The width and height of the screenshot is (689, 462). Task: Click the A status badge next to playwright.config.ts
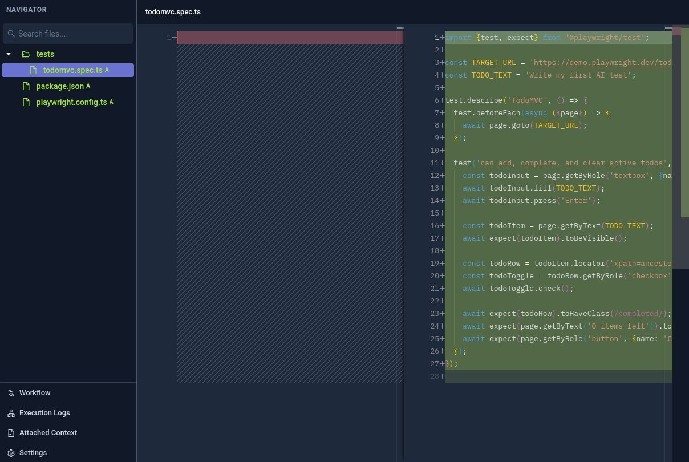tap(111, 102)
